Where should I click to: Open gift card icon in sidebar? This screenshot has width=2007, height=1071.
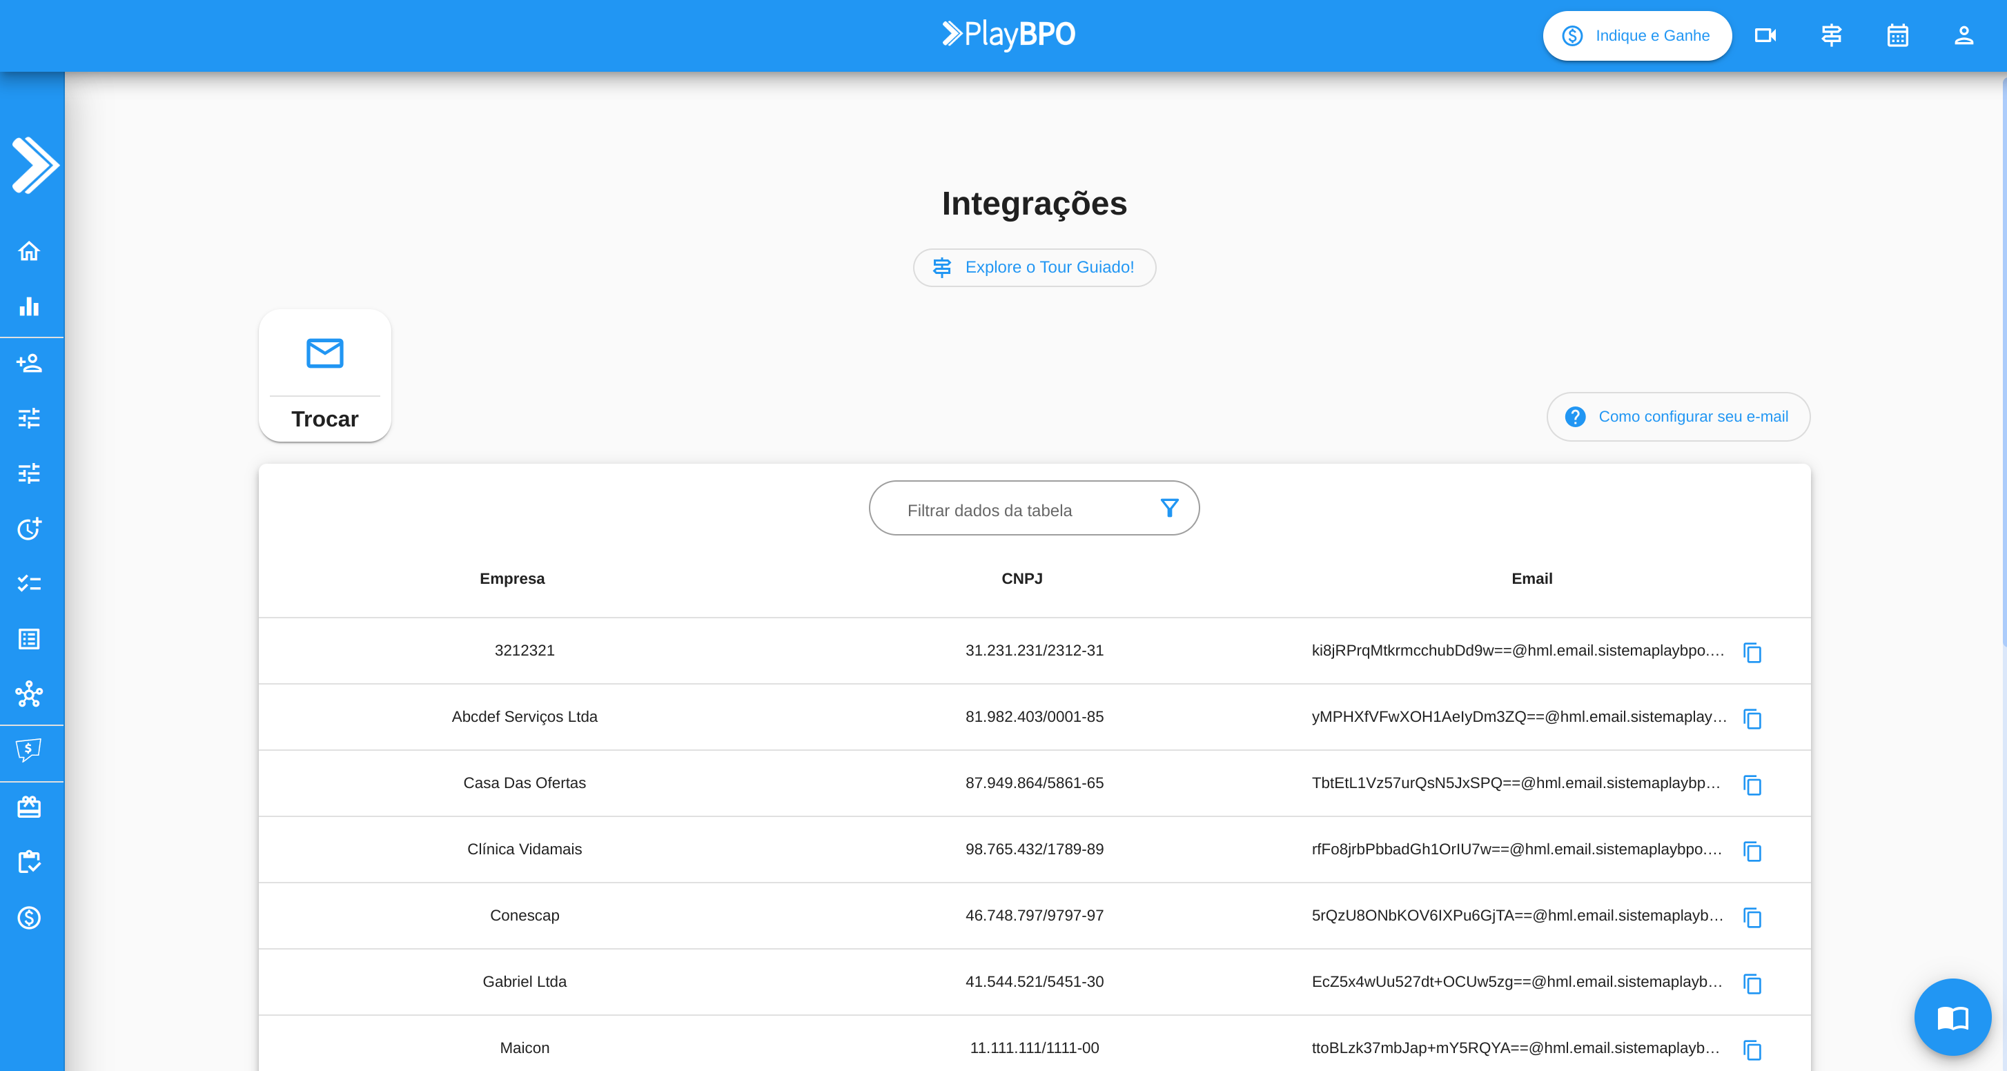pos(30,807)
